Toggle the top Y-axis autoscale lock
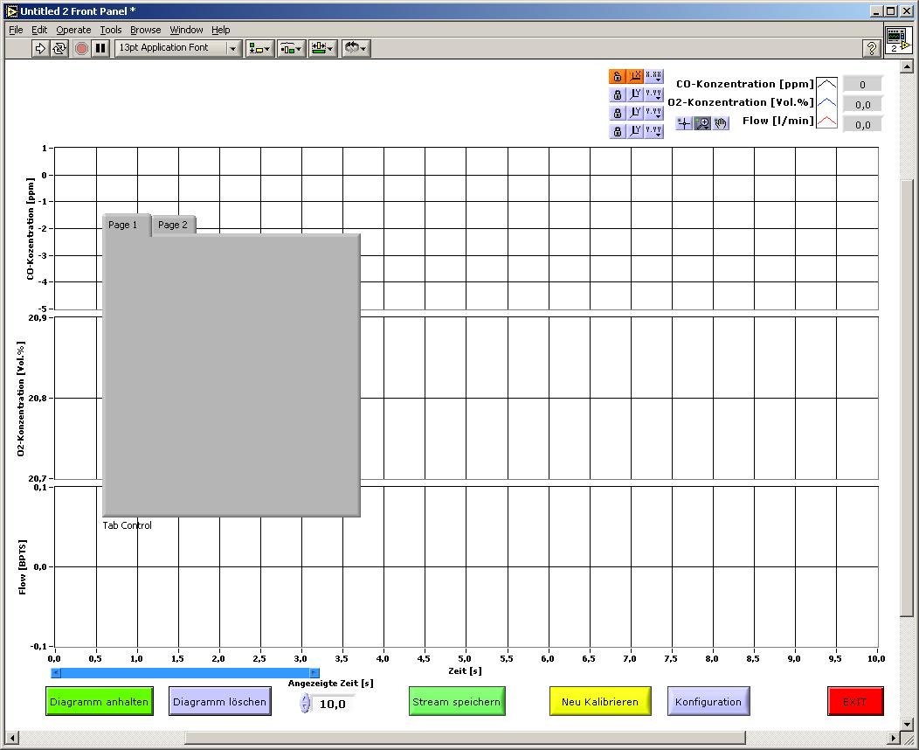This screenshot has height=750, width=919. pyautogui.click(x=617, y=94)
